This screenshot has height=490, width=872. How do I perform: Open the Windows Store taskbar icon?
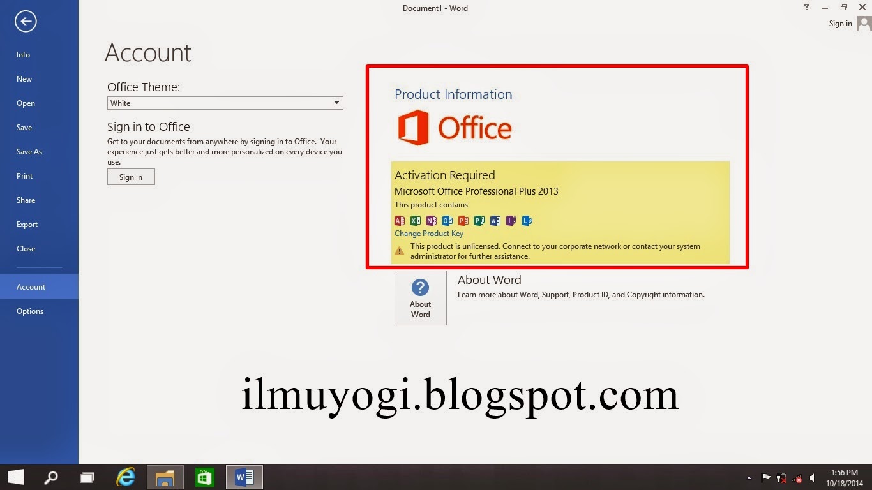point(204,477)
